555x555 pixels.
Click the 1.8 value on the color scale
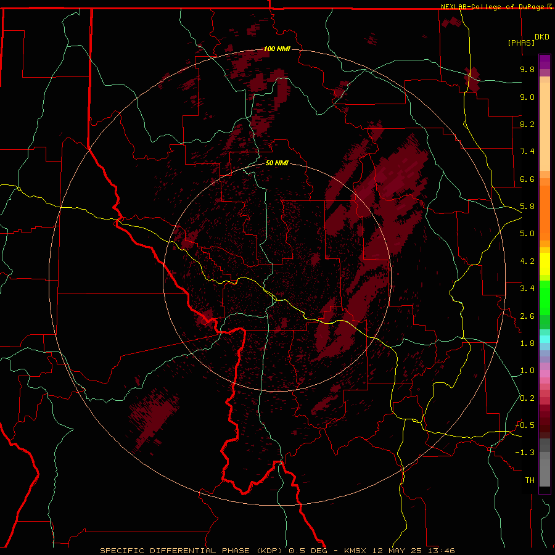[527, 343]
